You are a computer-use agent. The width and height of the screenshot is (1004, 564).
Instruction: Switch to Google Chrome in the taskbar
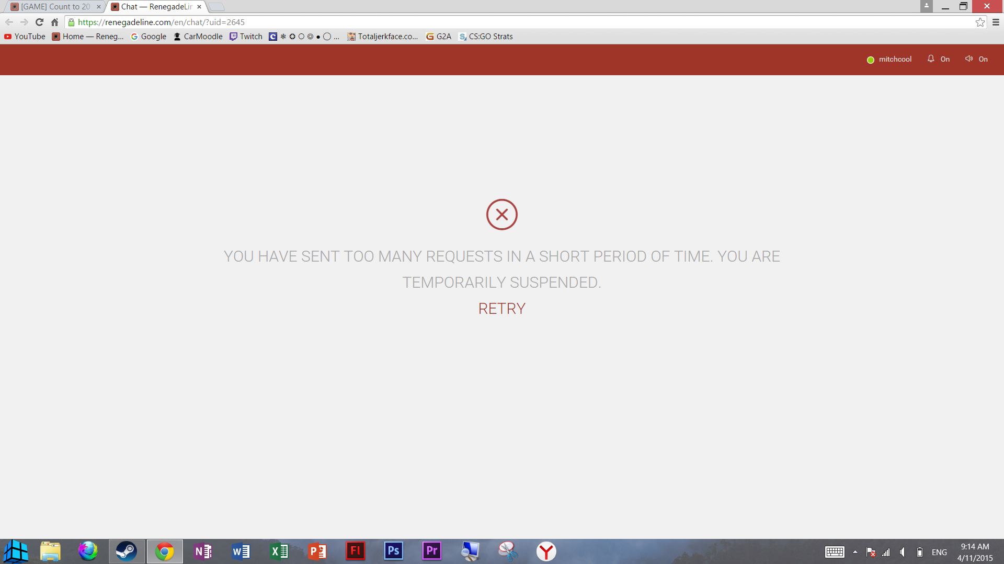coord(165,551)
